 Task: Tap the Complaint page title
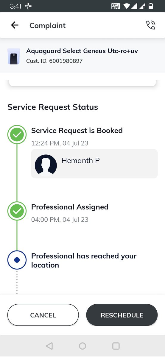point(48,26)
